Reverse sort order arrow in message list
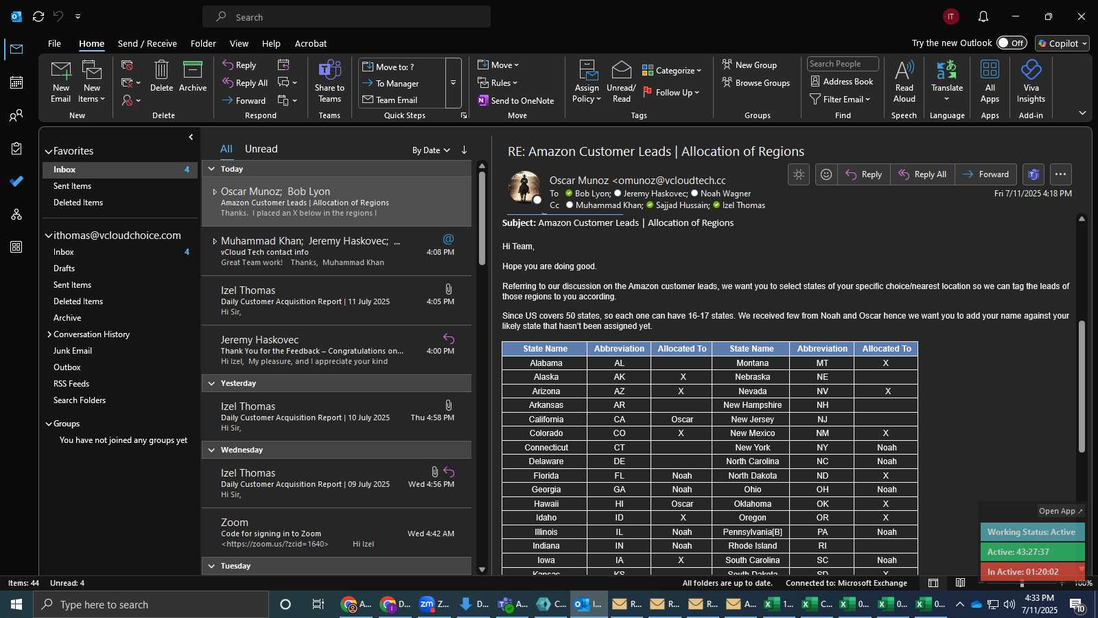 point(464,150)
